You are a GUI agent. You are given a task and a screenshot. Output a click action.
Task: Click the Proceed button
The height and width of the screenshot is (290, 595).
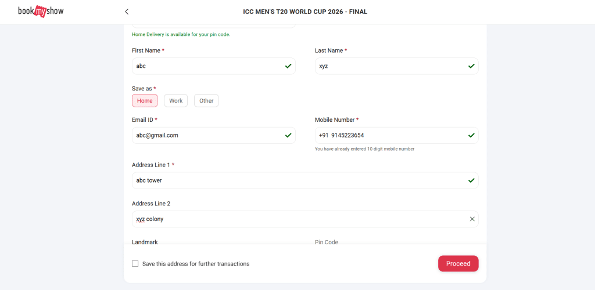pos(458,263)
